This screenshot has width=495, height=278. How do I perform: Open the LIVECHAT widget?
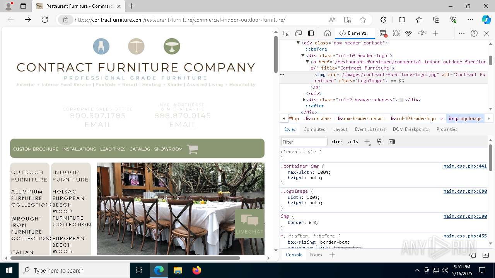point(249,224)
